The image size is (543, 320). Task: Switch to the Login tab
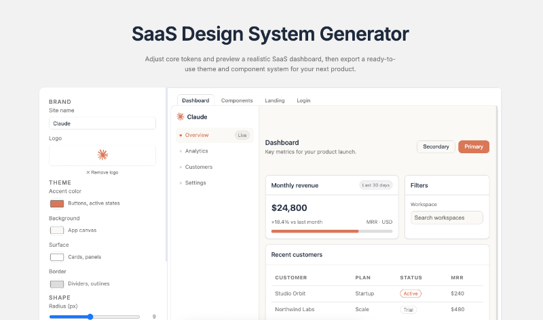(303, 100)
